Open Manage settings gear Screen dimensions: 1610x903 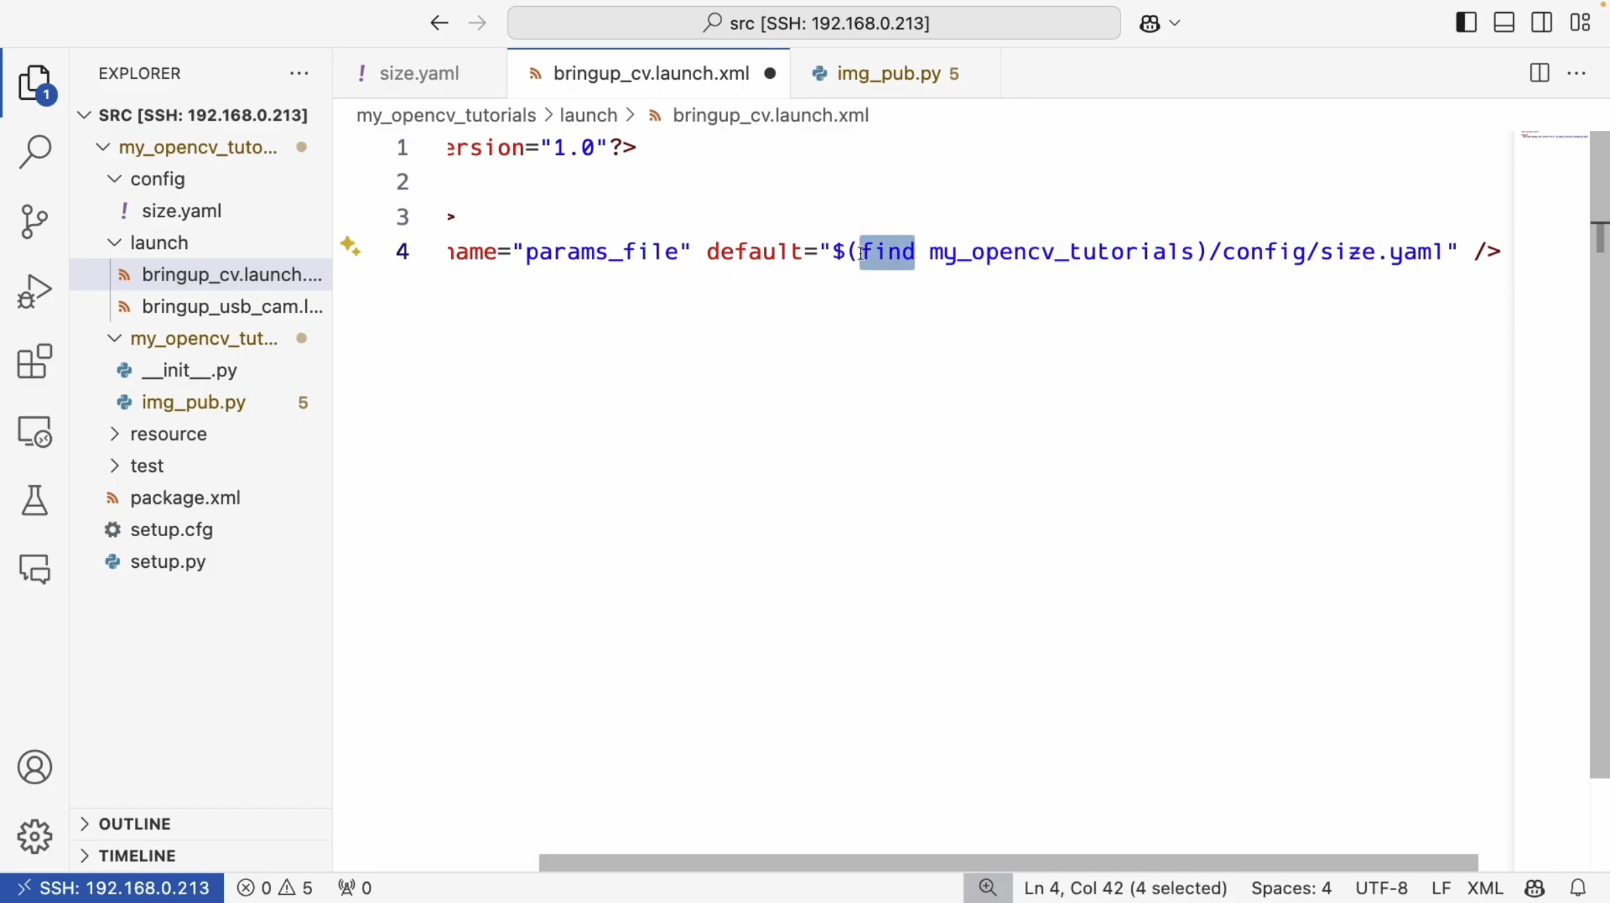pos(35,836)
